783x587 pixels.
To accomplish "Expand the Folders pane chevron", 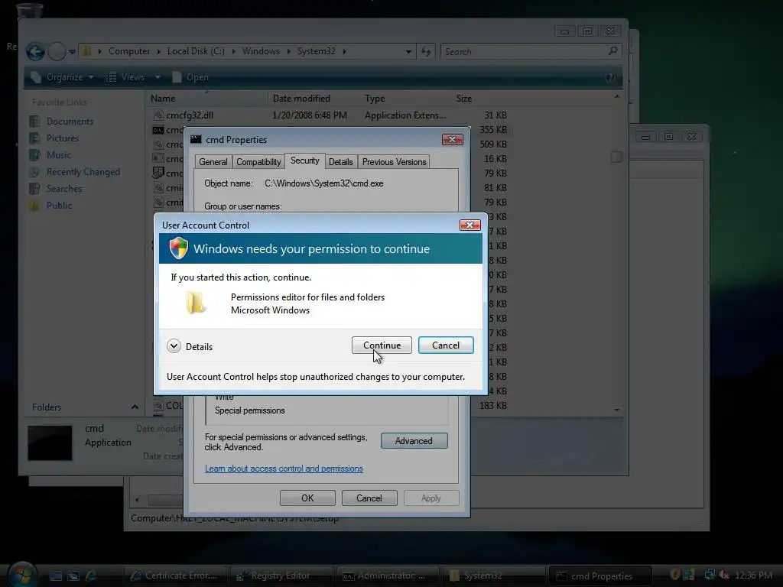I will click(135, 407).
